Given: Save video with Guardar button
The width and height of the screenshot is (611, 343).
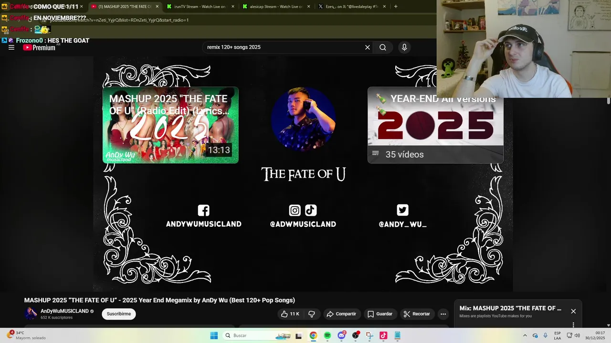Looking at the screenshot, I should click(x=380, y=314).
